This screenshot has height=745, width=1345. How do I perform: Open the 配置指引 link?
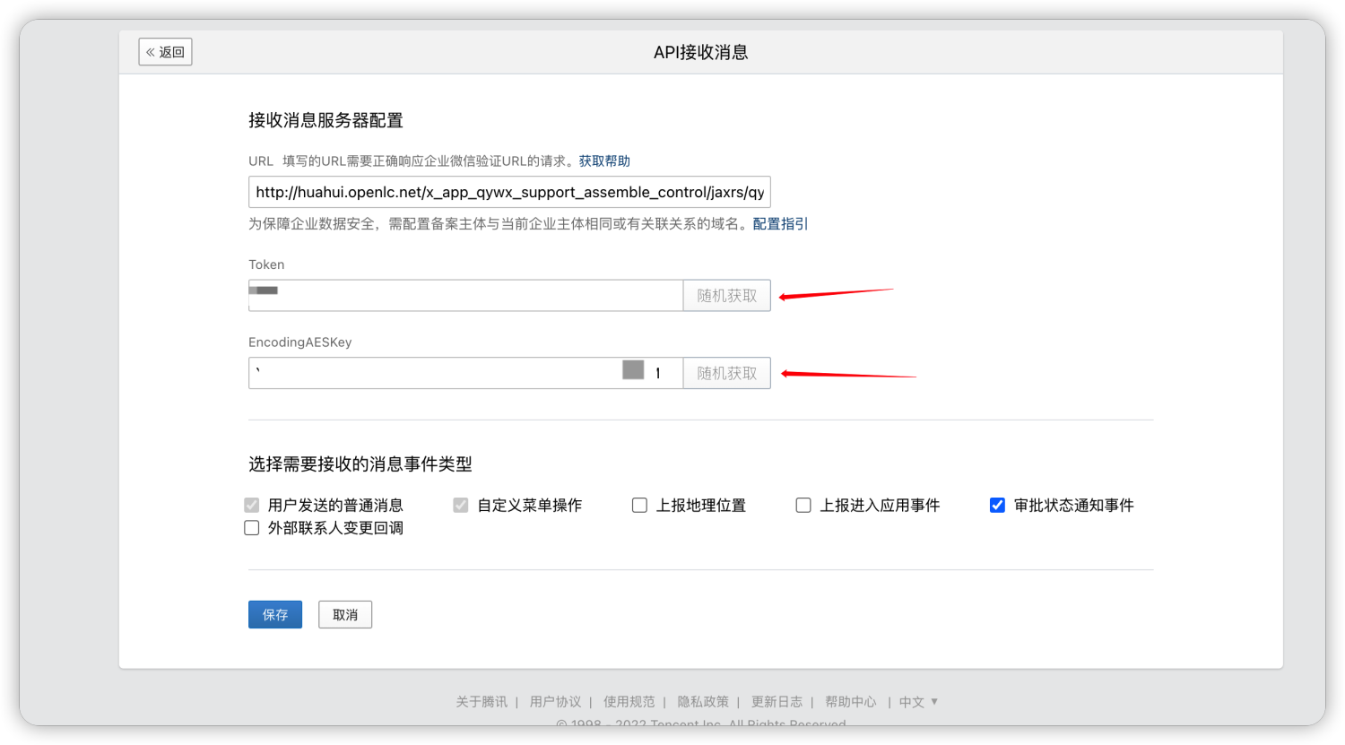780,224
